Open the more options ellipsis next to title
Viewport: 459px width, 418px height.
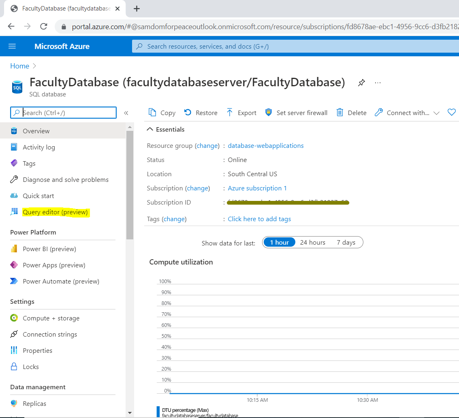click(378, 83)
